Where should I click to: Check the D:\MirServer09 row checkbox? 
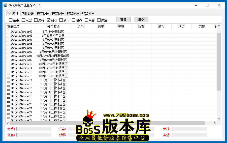8,60
